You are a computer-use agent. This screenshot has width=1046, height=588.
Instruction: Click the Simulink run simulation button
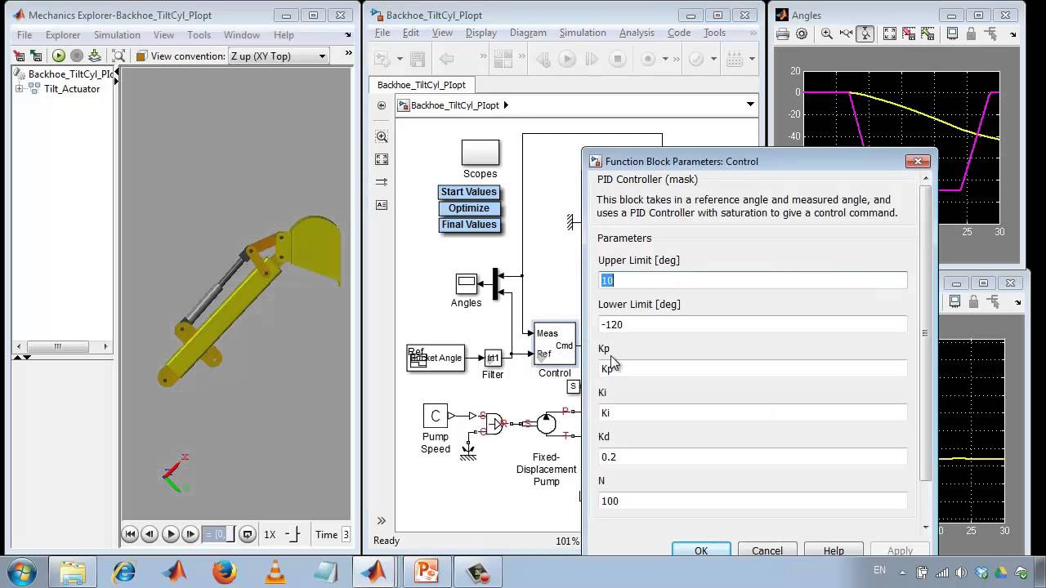[568, 59]
